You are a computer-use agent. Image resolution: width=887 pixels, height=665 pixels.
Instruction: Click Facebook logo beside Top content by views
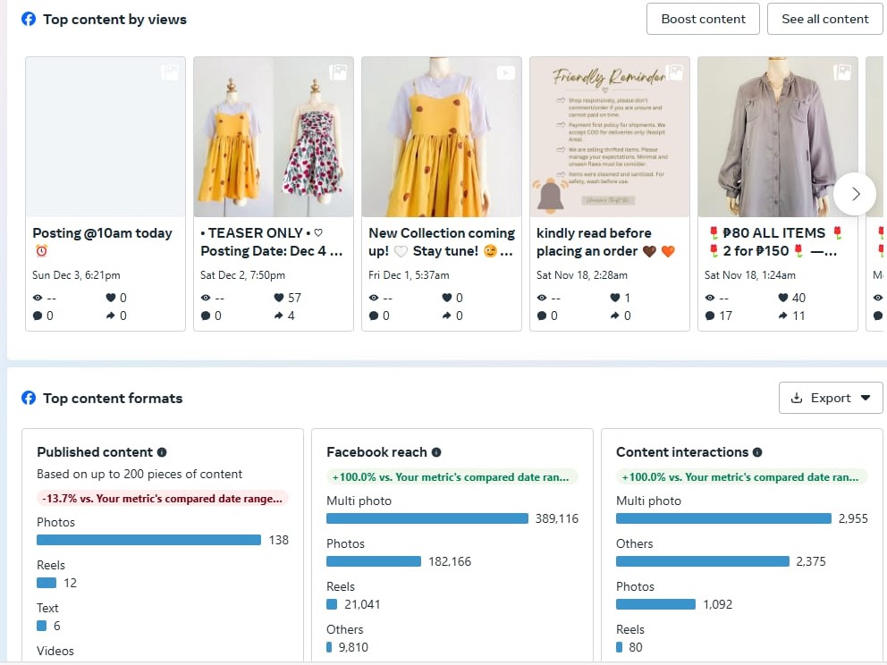[29, 19]
